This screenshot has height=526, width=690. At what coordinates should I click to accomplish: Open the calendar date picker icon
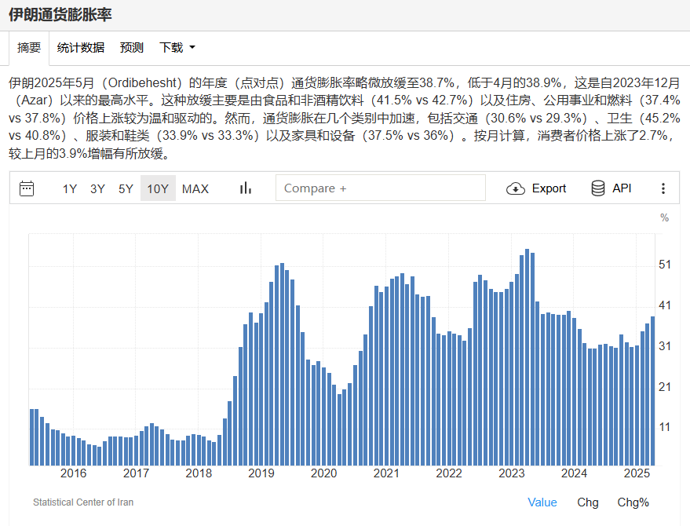coord(27,188)
